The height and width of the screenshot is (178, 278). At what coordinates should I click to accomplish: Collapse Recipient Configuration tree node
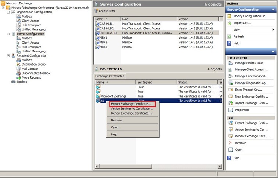point(8,55)
